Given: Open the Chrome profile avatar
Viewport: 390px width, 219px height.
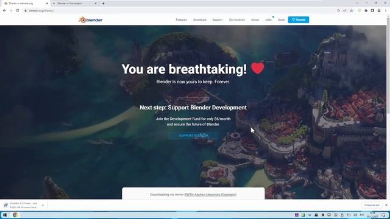Looking at the screenshot, I should (379, 10).
